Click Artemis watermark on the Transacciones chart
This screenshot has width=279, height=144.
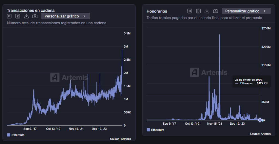coord(69,78)
